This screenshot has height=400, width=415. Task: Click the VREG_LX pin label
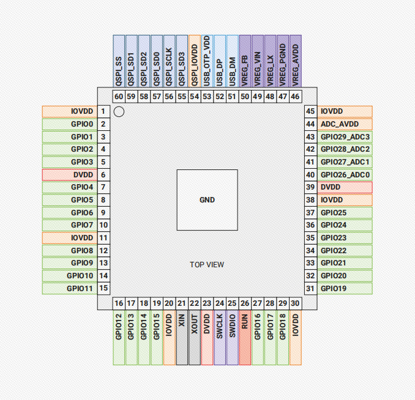click(270, 61)
